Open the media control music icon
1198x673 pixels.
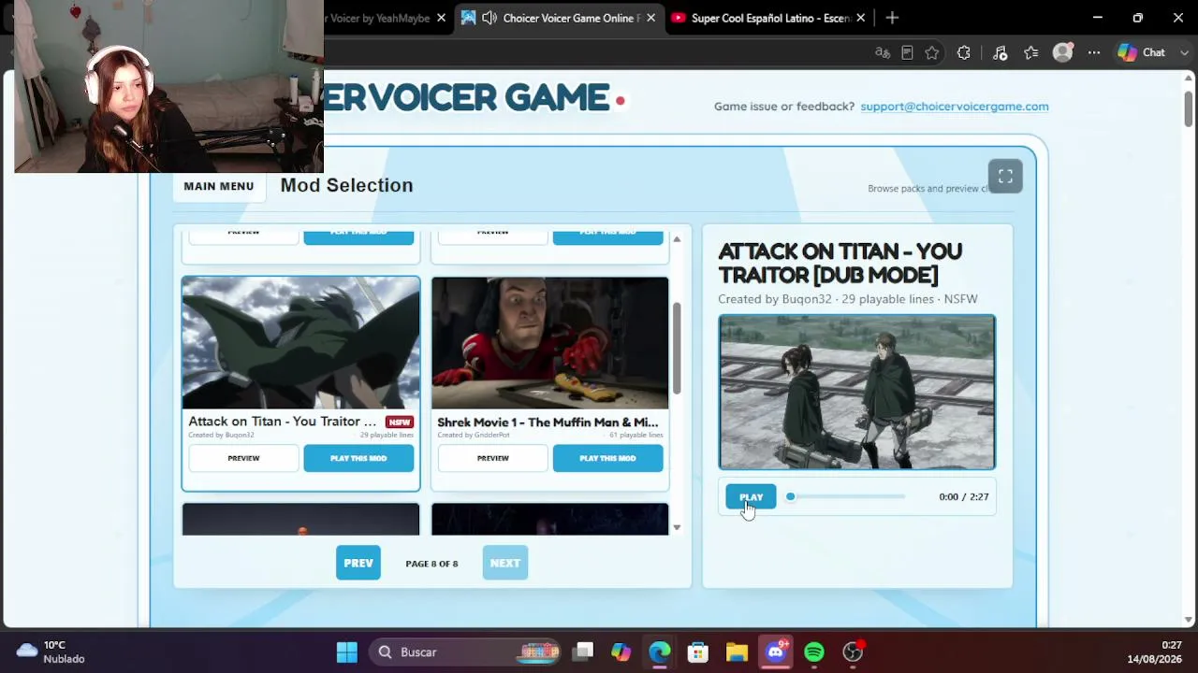pyautogui.click(x=1000, y=52)
